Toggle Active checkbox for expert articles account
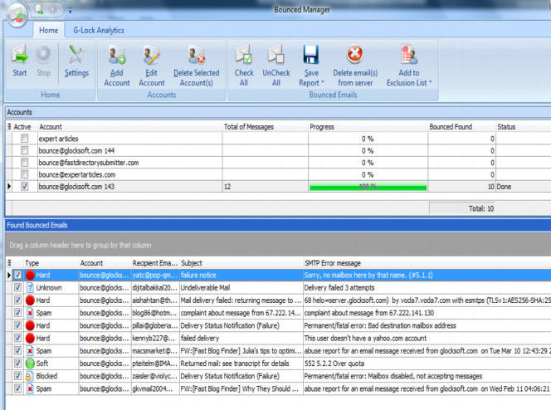 24,139
